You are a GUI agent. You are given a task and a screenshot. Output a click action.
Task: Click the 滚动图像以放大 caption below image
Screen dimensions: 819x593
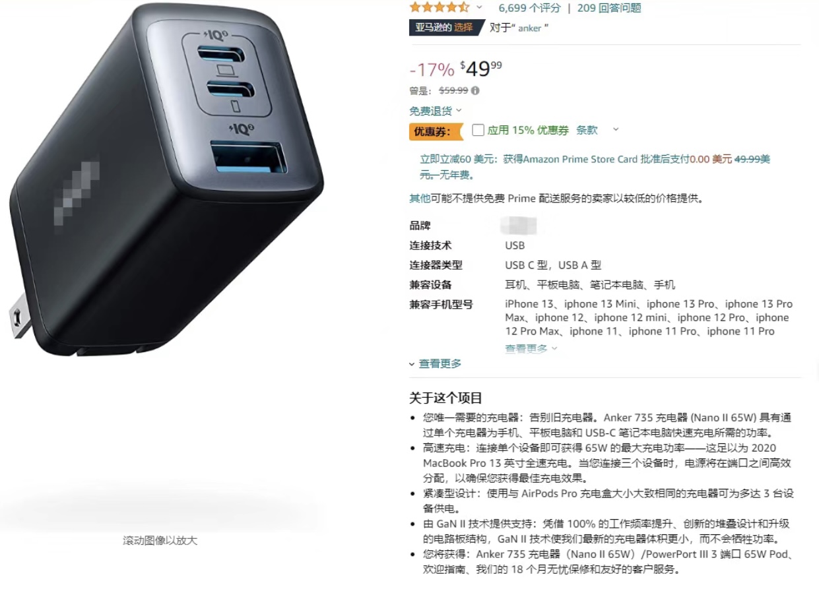point(160,540)
